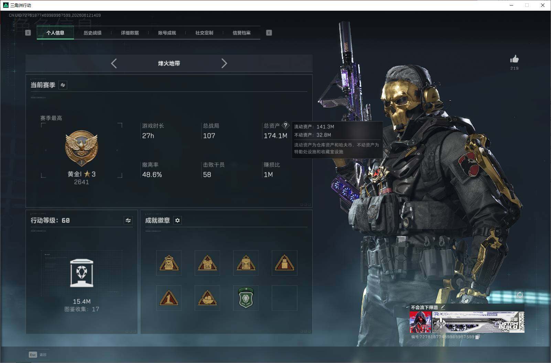
Task: Click the 撤离率 48.6% value
Action: [x=152, y=175]
